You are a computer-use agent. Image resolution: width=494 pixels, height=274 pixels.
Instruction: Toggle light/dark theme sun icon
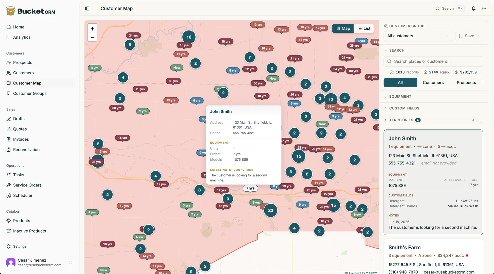[x=484, y=9]
